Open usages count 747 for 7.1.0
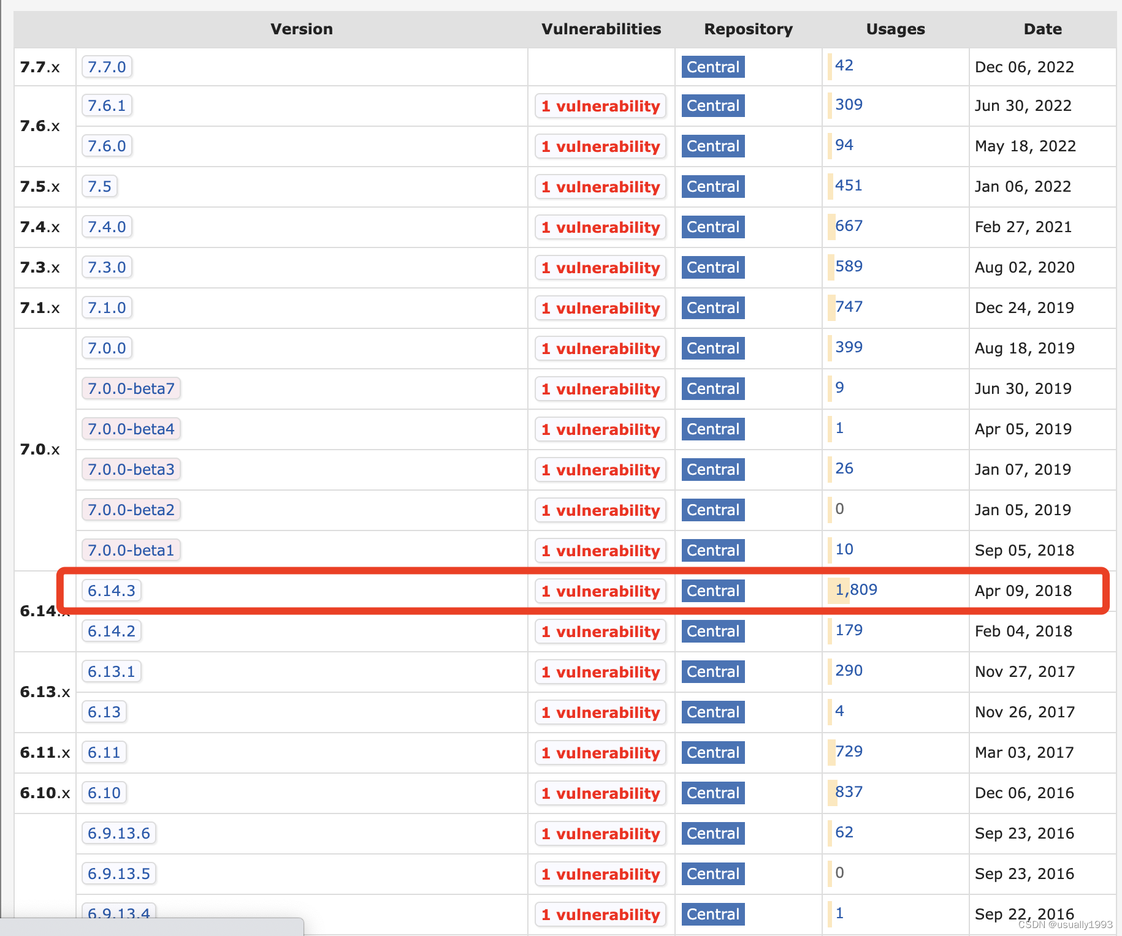The image size is (1122, 936). (x=849, y=307)
